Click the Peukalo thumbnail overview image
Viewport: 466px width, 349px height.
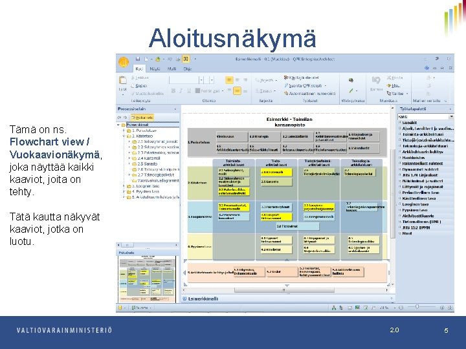(x=147, y=280)
